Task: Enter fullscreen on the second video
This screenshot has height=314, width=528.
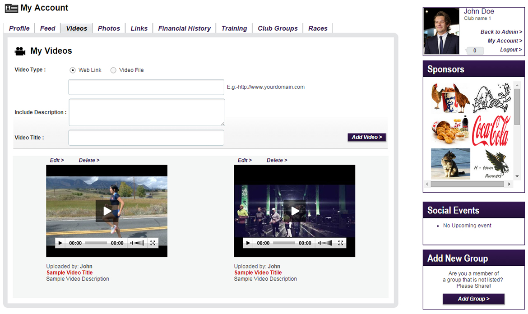Action: [340, 243]
